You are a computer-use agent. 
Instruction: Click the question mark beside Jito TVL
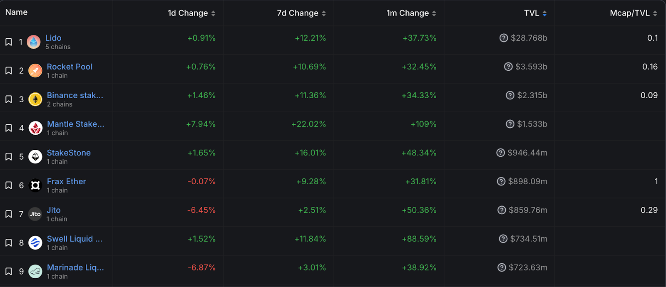coord(502,210)
